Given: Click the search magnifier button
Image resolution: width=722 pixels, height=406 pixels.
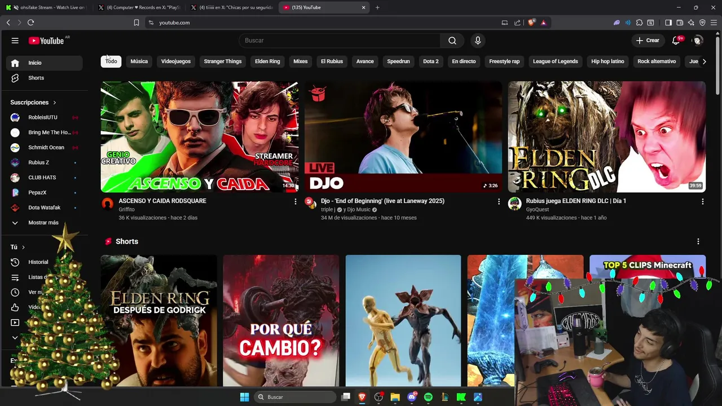Looking at the screenshot, I should pyautogui.click(x=452, y=41).
